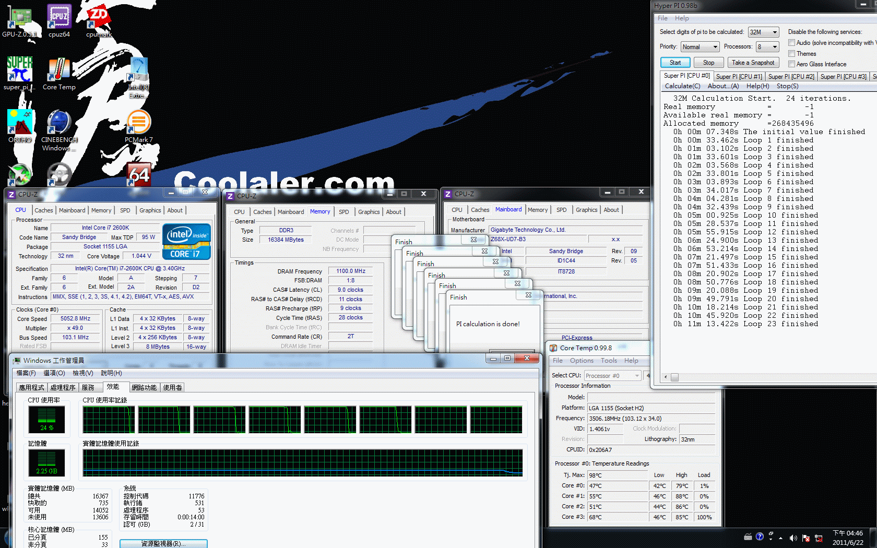877x548 pixels.
Task: Launch the Intel(R) Extreme desktop shortcut
Action: pyautogui.click(x=138, y=77)
